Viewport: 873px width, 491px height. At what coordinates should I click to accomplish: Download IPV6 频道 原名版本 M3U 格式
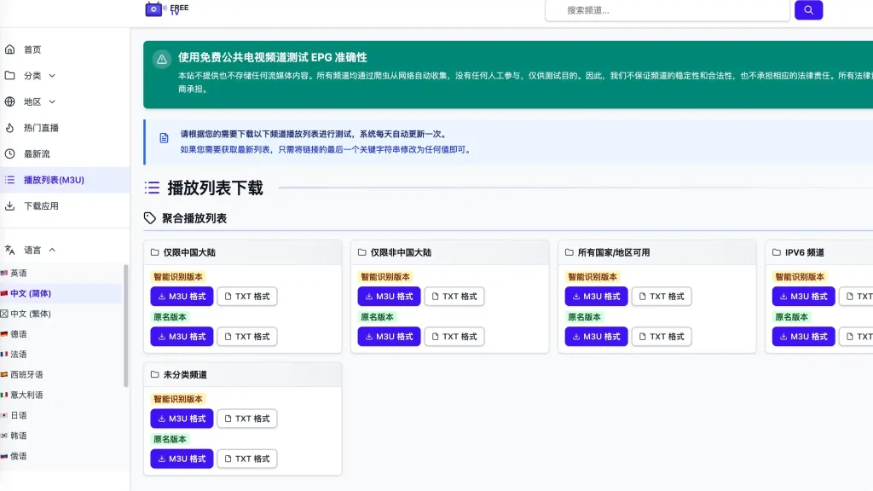[x=803, y=336]
